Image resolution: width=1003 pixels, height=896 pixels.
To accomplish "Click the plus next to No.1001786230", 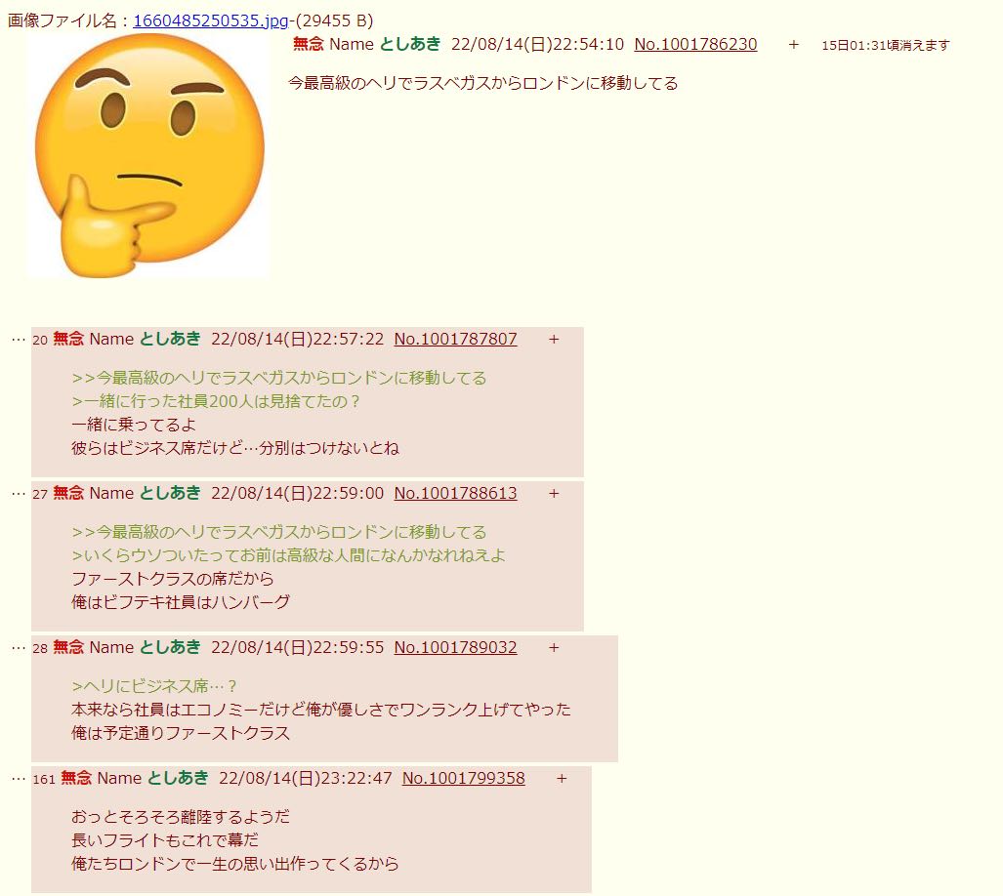I will pyautogui.click(x=793, y=44).
